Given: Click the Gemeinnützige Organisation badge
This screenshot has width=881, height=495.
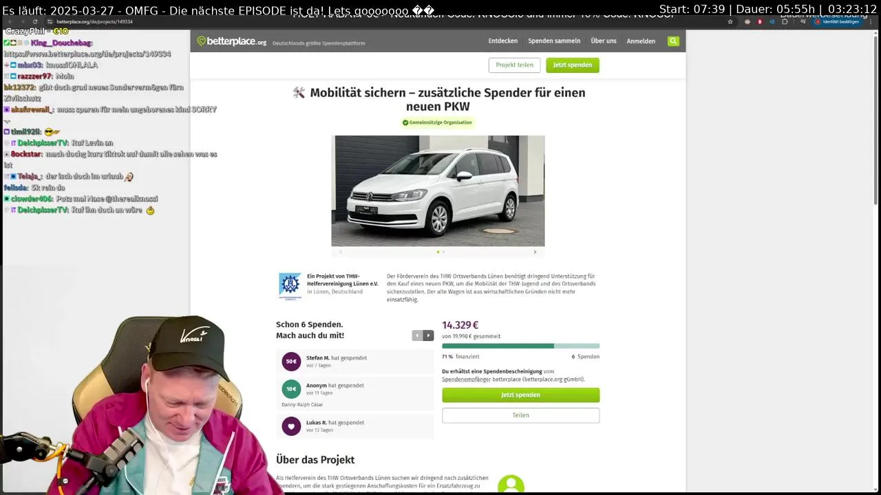Looking at the screenshot, I should coord(438,122).
